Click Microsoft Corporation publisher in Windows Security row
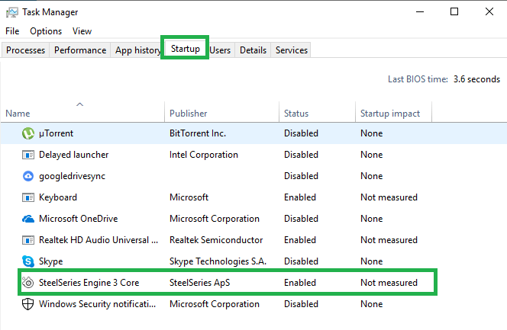Image resolution: width=507 pixels, height=330 pixels. click(x=215, y=304)
